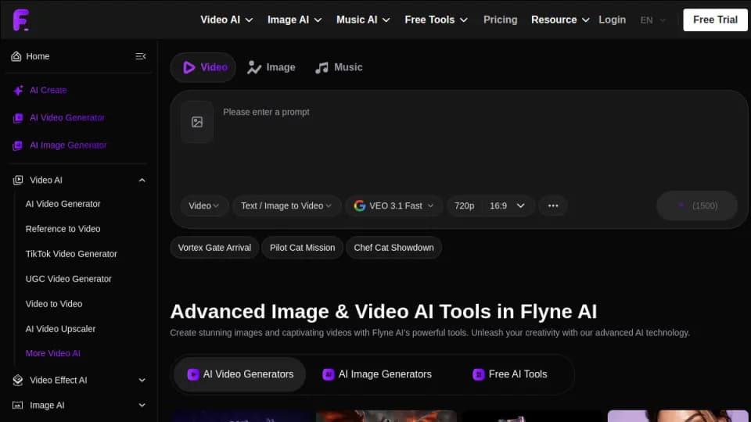Go to Home in the sidebar
The width and height of the screenshot is (751, 422).
pyautogui.click(x=38, y=56)
